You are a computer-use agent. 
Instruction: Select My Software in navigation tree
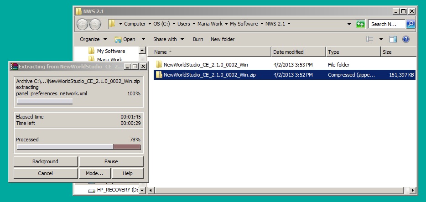111,51
